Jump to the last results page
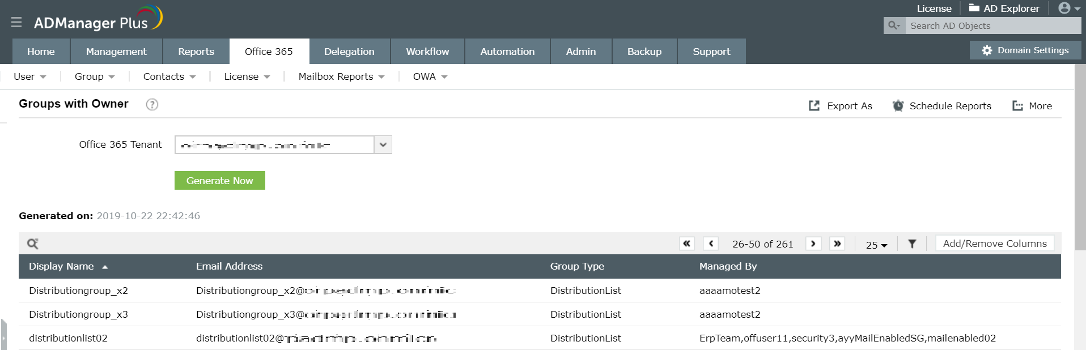The image size is (1086, 350). (x=837, y=244)
